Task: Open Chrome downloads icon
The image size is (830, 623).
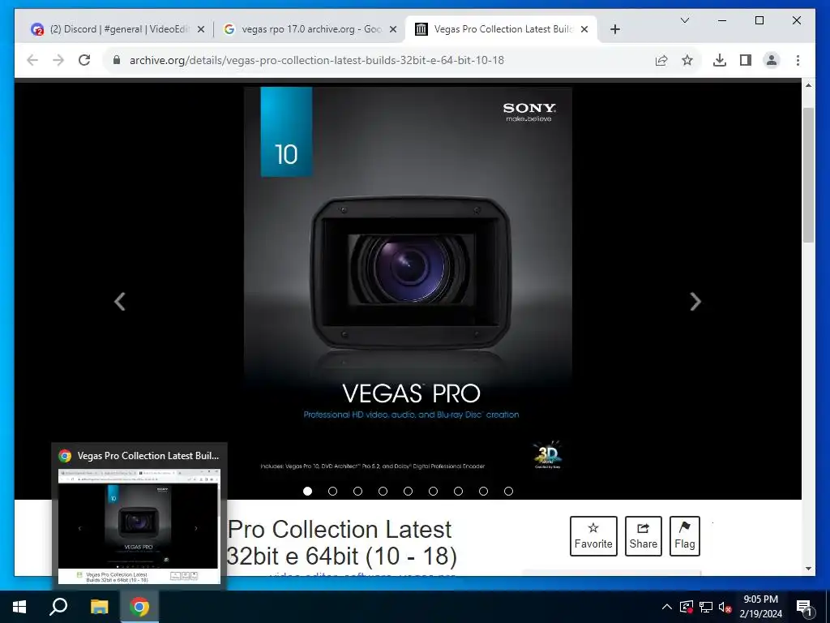Action: tap(720, 60)
